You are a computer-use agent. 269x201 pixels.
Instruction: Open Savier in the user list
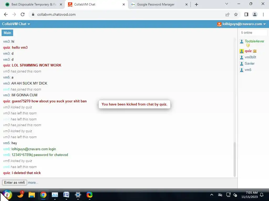coord(250,64)
